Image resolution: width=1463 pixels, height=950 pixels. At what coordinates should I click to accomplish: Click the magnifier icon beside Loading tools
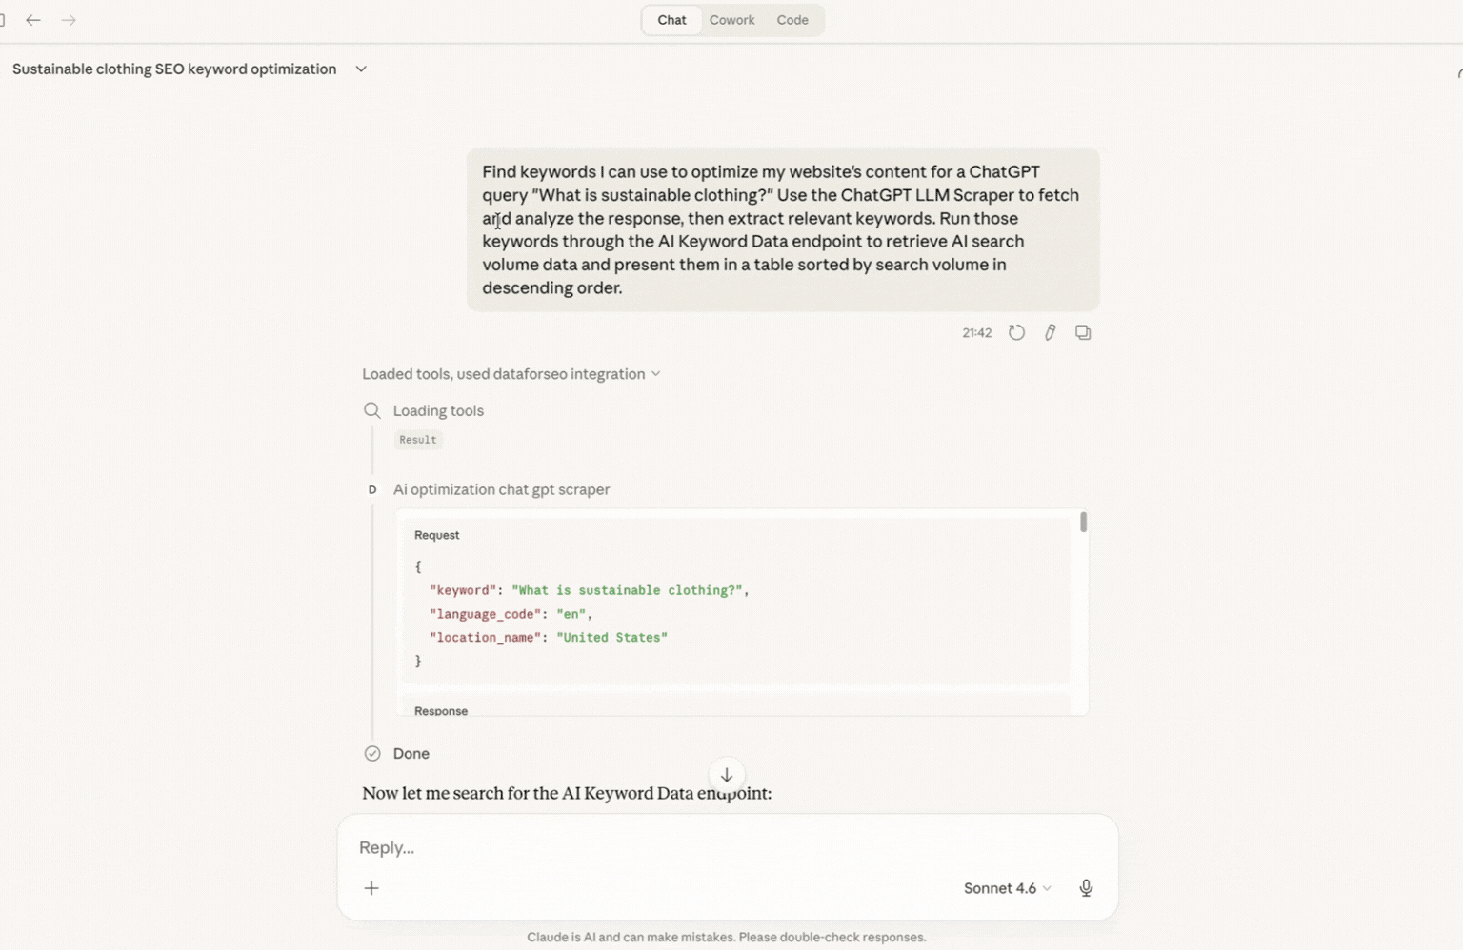371,410
